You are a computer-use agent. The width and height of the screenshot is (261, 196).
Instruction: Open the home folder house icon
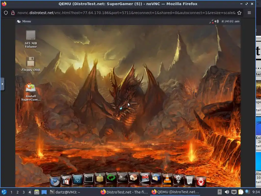pyautogui.click(x=133, y=178)
